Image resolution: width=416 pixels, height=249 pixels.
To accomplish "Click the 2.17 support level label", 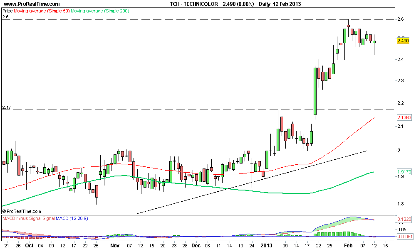I will tap(6, 107).
